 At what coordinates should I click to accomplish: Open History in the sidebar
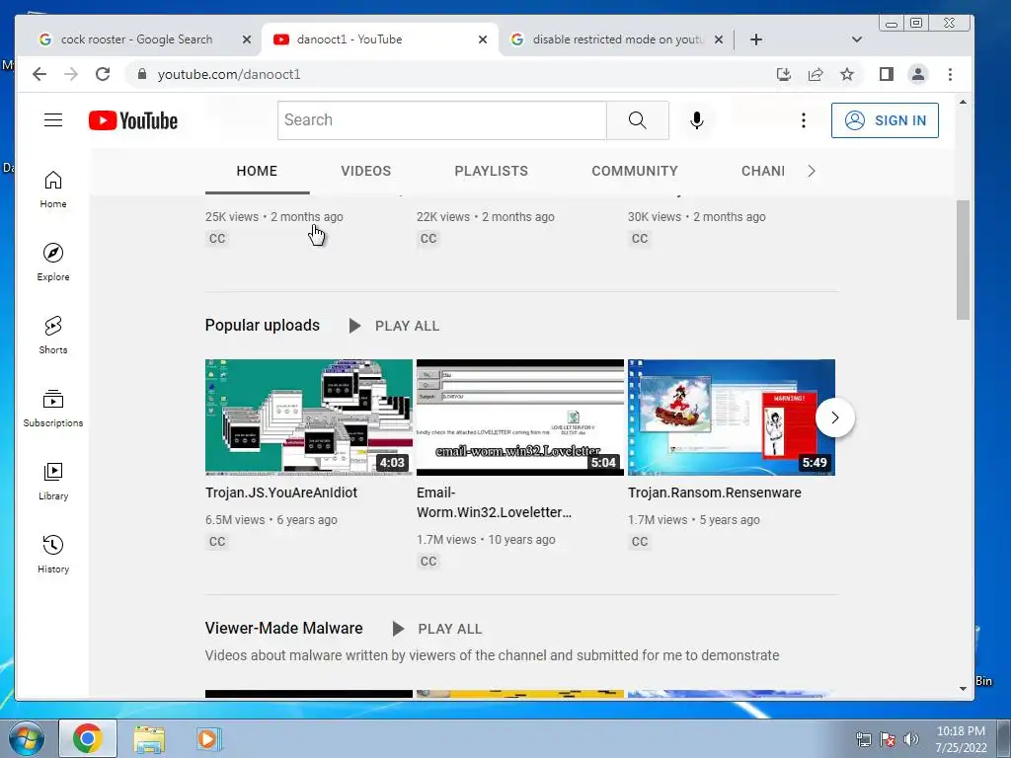pos(53,555)
